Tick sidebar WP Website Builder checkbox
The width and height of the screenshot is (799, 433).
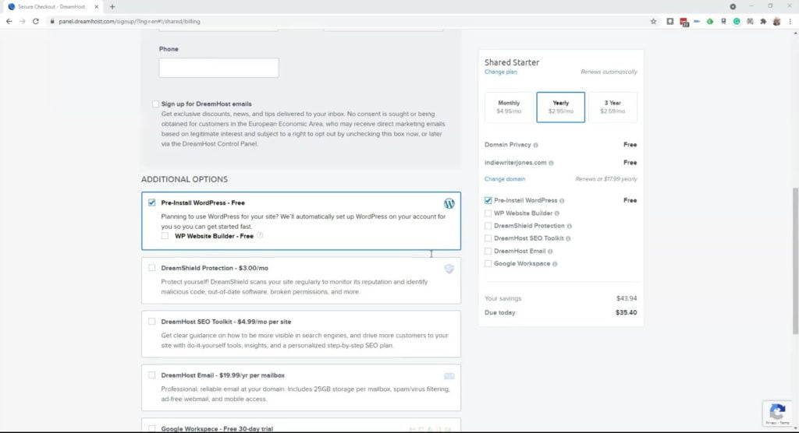pyautogui.click(x=488, y=213)
